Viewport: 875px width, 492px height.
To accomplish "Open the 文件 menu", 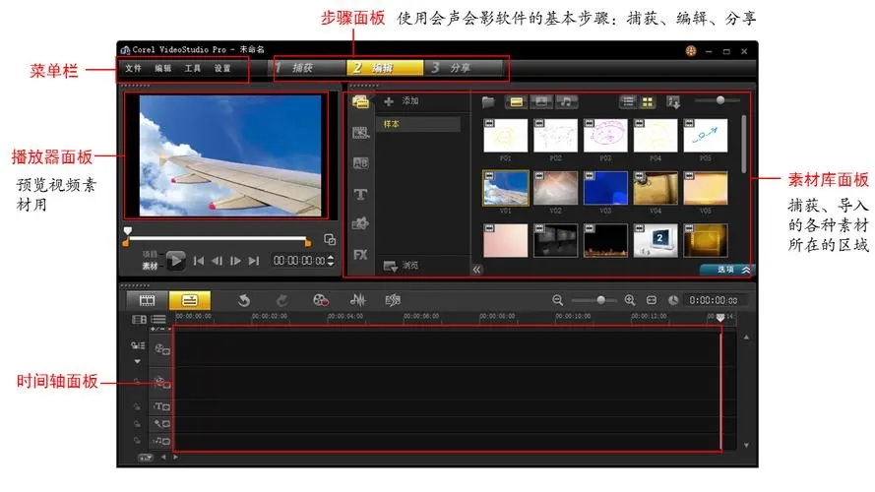I will (134, 69).
